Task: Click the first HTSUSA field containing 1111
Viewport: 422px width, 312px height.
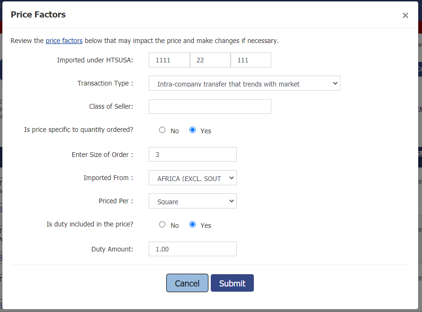Action: pos(169,60)
